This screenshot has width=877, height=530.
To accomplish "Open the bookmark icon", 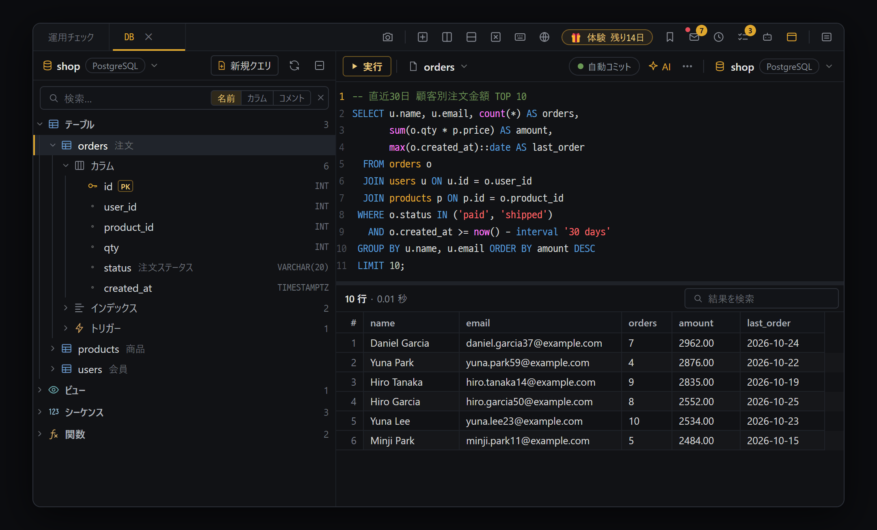I will [x=670, y=37].
